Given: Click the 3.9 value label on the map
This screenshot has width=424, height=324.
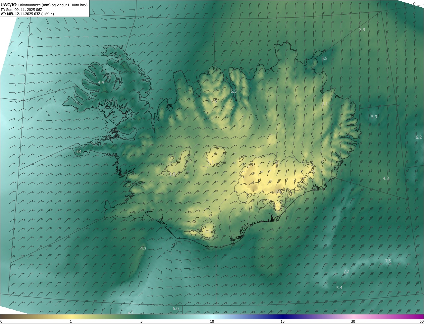Looking at the screenshot, I should tap(362, 30).
